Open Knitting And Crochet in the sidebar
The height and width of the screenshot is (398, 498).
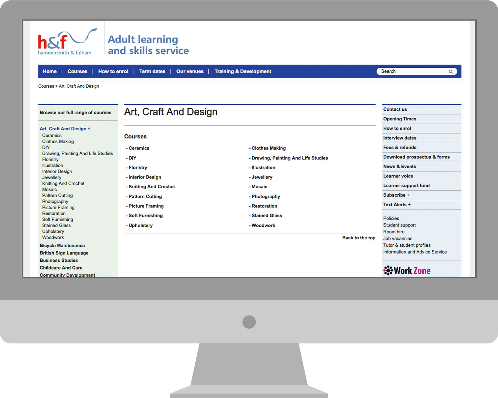coord(63,184)
